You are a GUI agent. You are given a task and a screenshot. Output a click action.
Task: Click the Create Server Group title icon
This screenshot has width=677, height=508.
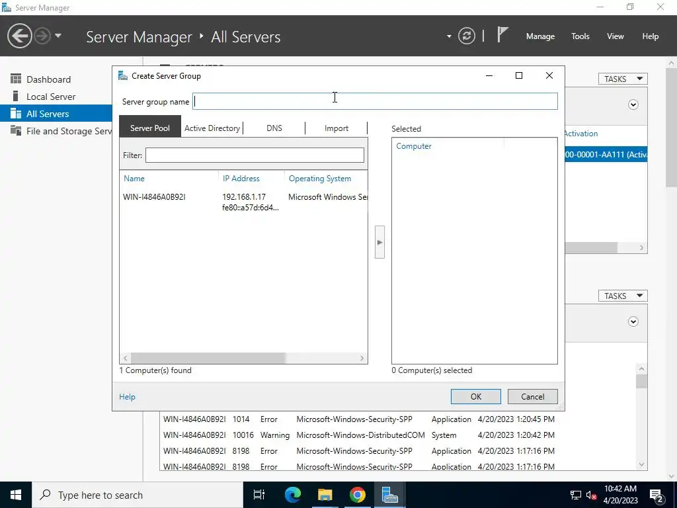123,75
